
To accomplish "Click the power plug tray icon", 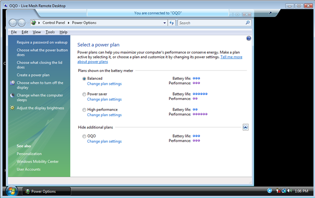I will pos(279,191).
